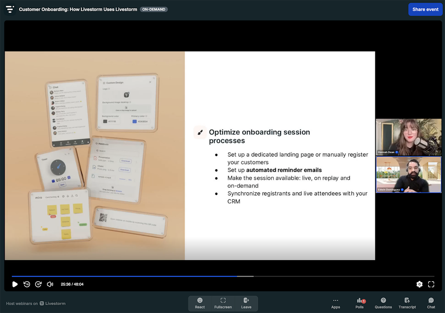Click the event title text

tap(78, 9)
